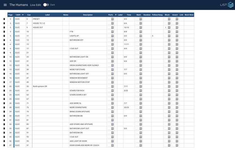Delete DOOR DOWN ADD MORE BY COUCH cue
This screenshot has height=150, width=235.
(4, 145)
